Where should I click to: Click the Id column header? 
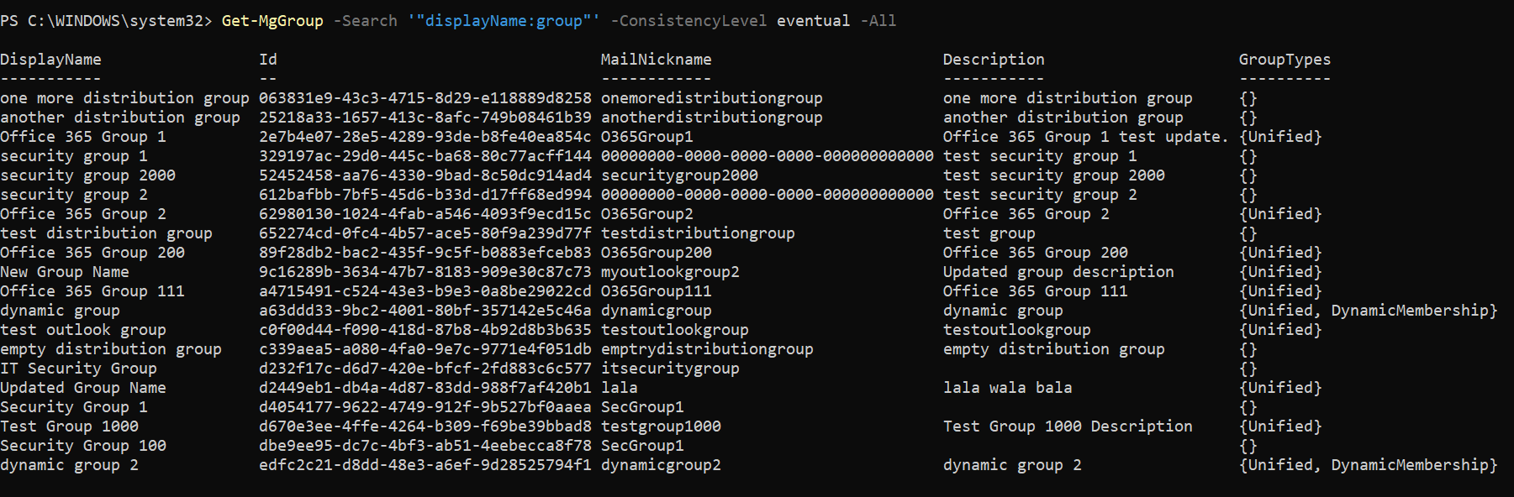pos(268,60)
